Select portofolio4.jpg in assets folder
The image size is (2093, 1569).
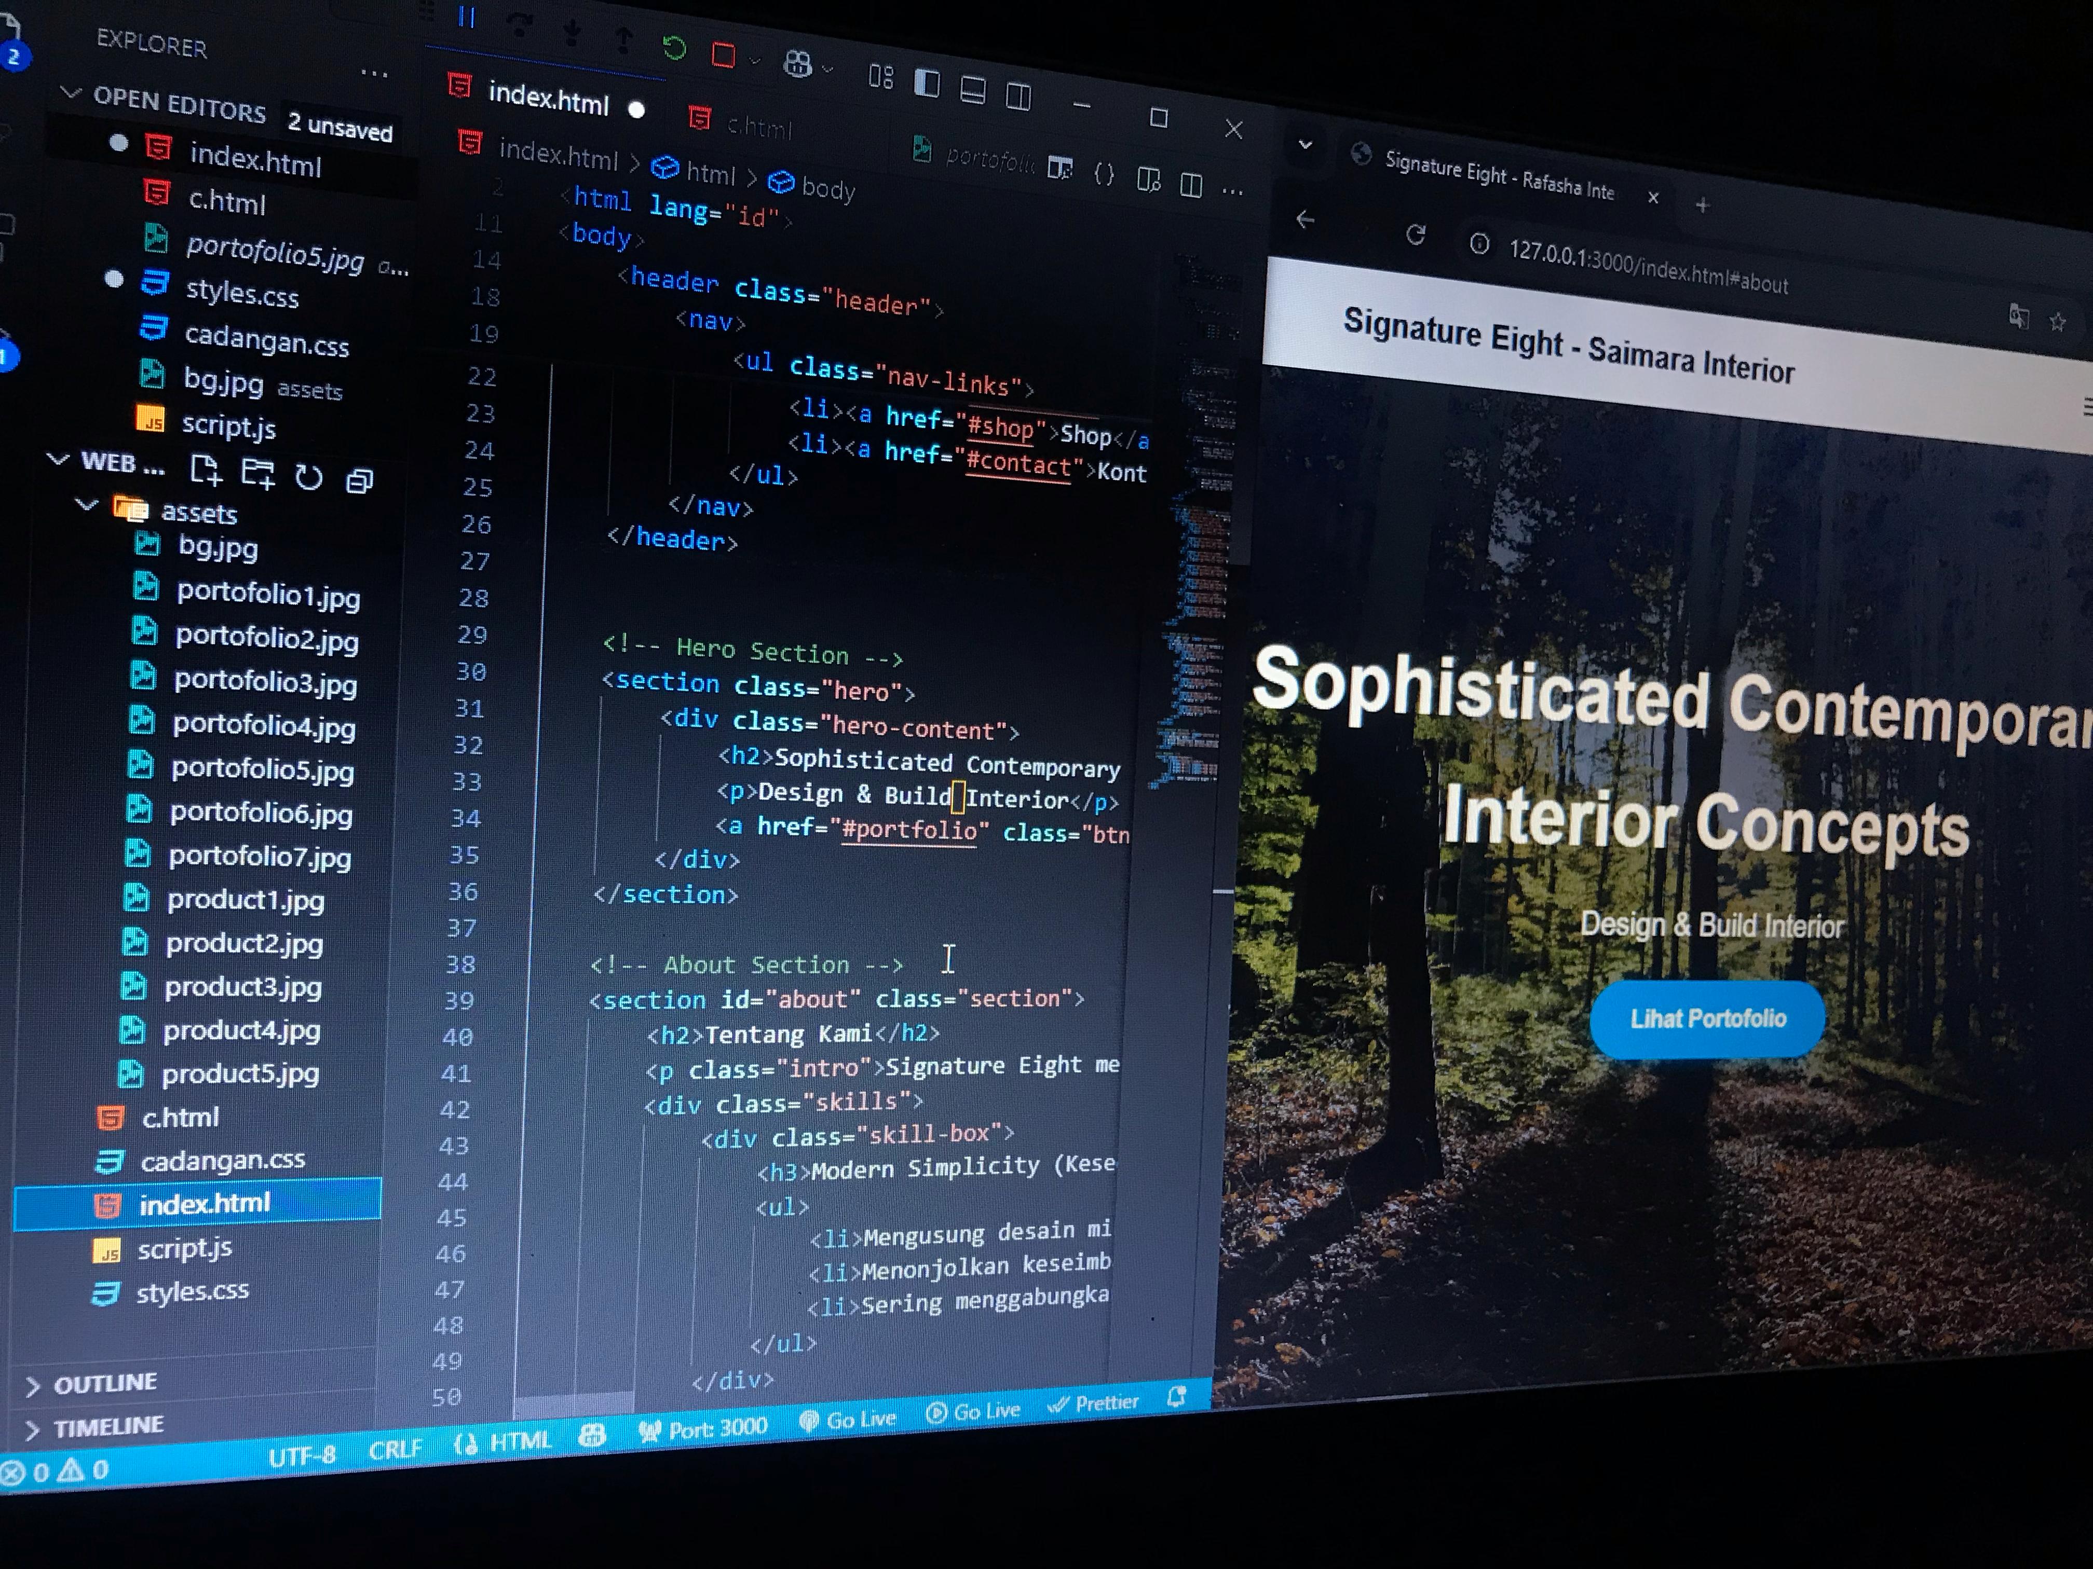coord(264,725)
